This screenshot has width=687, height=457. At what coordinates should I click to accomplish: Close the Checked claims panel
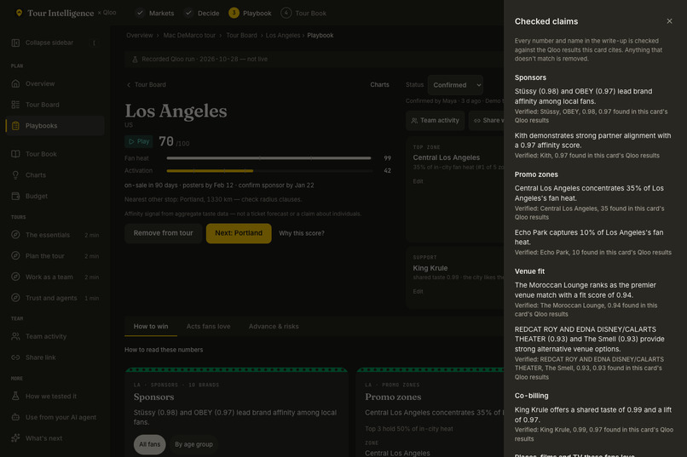coord(669,21)
